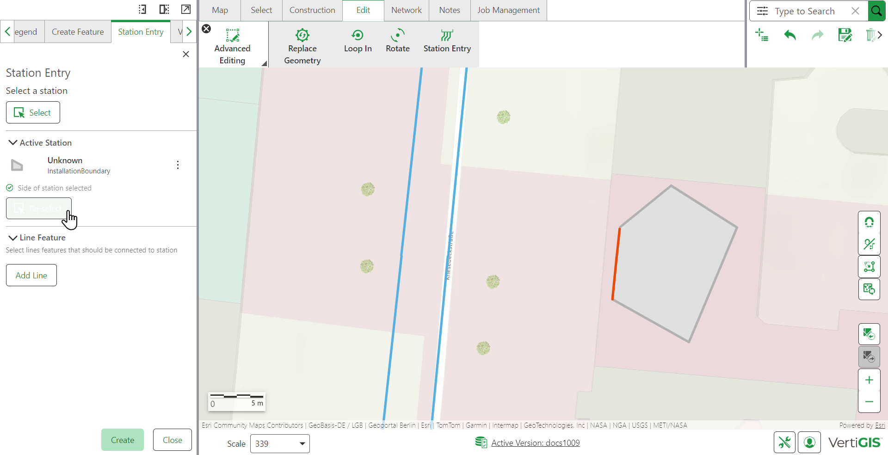Close the Station Entry panel
This screenshot has width=888, height=455.
[186, 54]
